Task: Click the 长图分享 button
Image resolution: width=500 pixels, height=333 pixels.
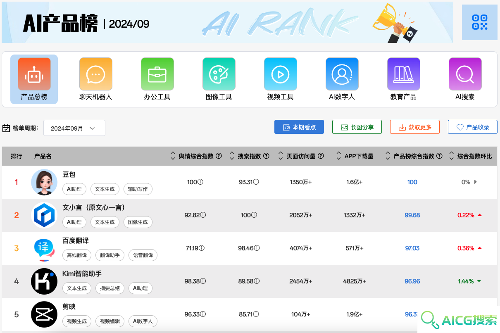Action: (x=357, y=127)
